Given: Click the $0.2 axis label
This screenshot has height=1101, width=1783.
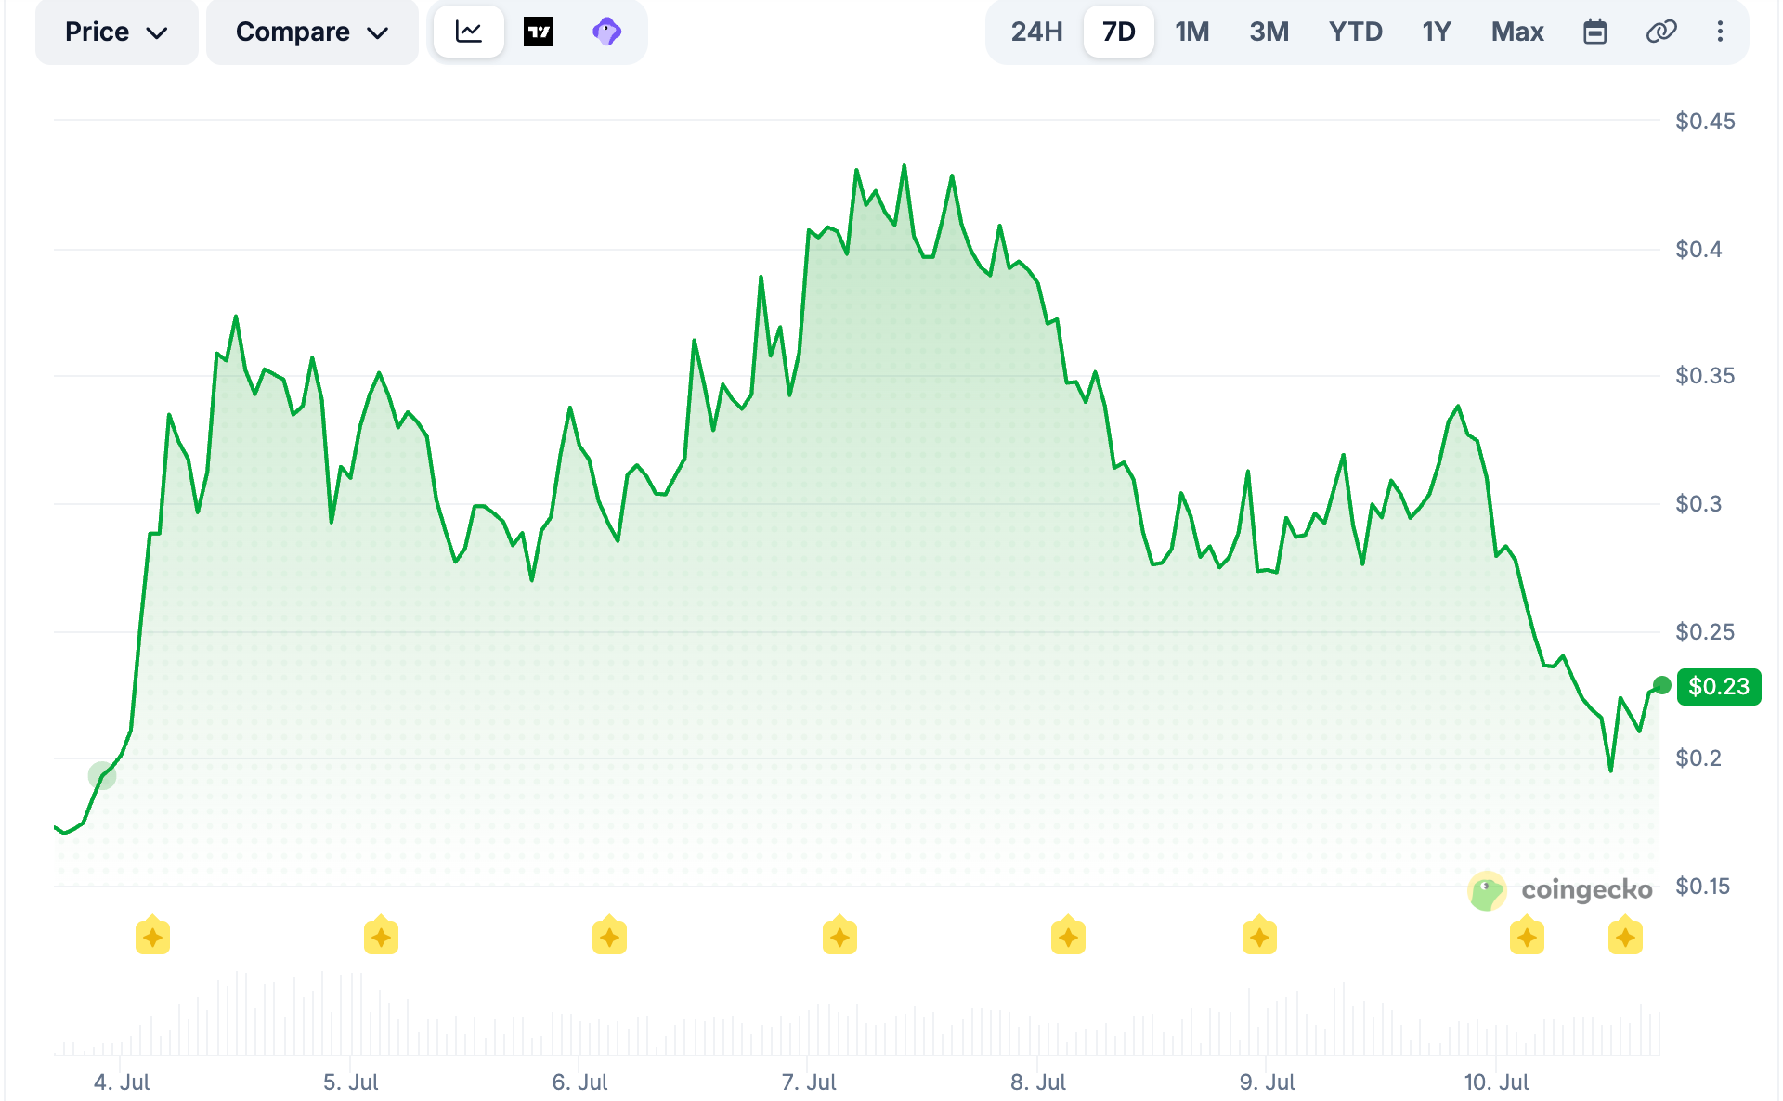Looking at the screenshot, I should pos(1698,758).
